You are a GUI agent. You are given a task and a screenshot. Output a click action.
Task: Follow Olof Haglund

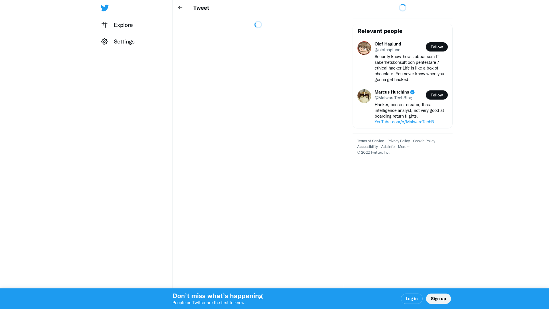[x=436, y=47]
